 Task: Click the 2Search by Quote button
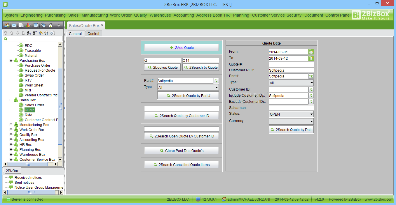click(x=200, y=67)
